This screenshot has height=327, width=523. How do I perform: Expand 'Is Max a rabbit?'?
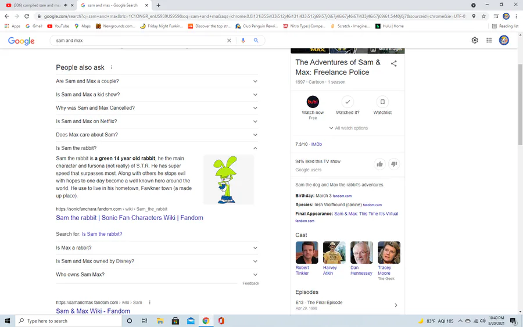(157, 248)
